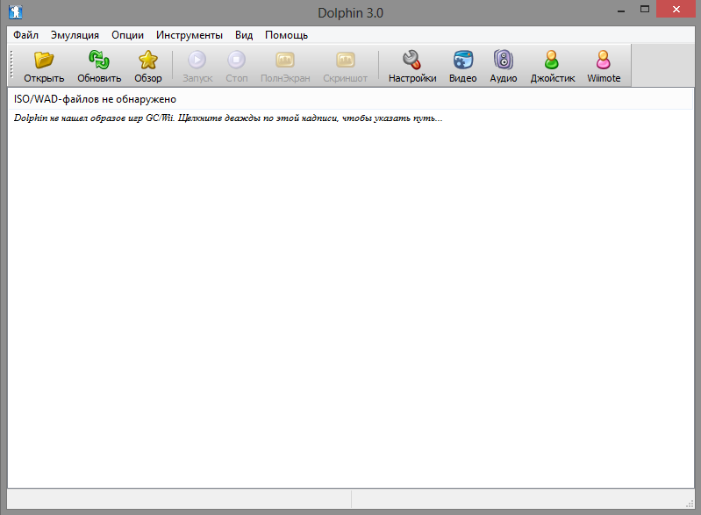
Task: Open the Файл menu
Action: (x=25, y=35)
